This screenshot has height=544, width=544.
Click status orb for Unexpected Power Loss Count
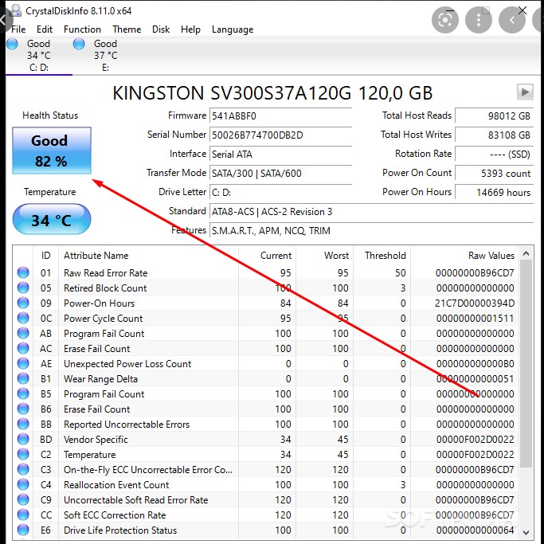[23, 363]
